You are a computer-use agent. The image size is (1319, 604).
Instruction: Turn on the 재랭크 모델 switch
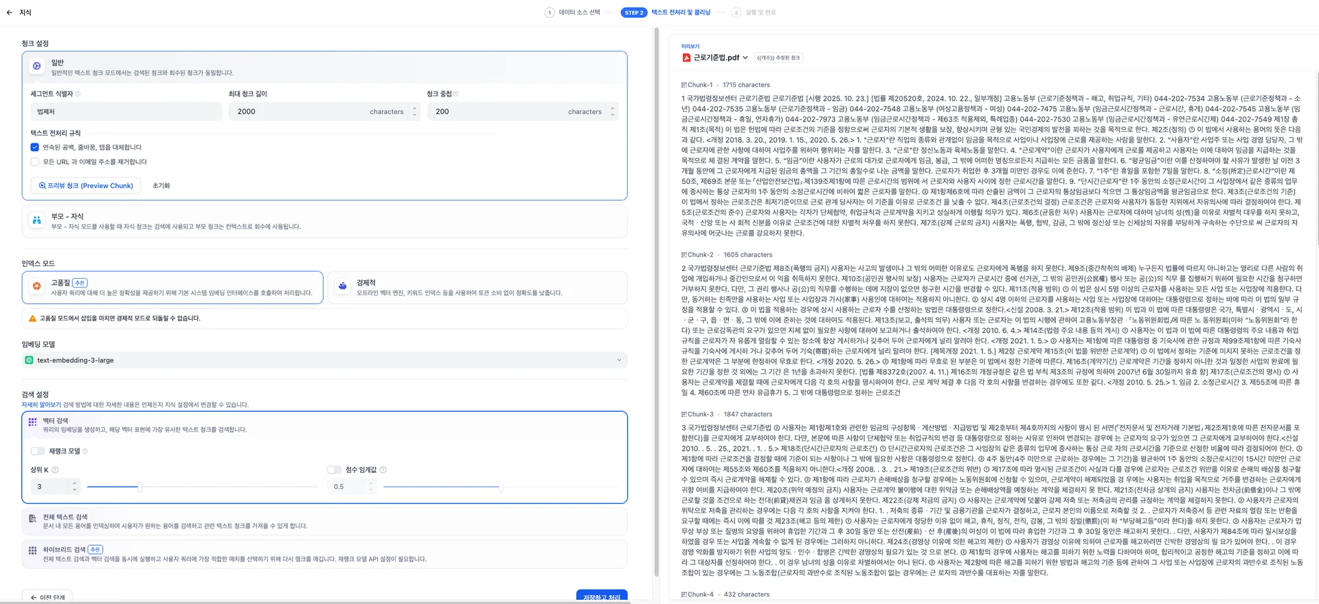point(38,451)
